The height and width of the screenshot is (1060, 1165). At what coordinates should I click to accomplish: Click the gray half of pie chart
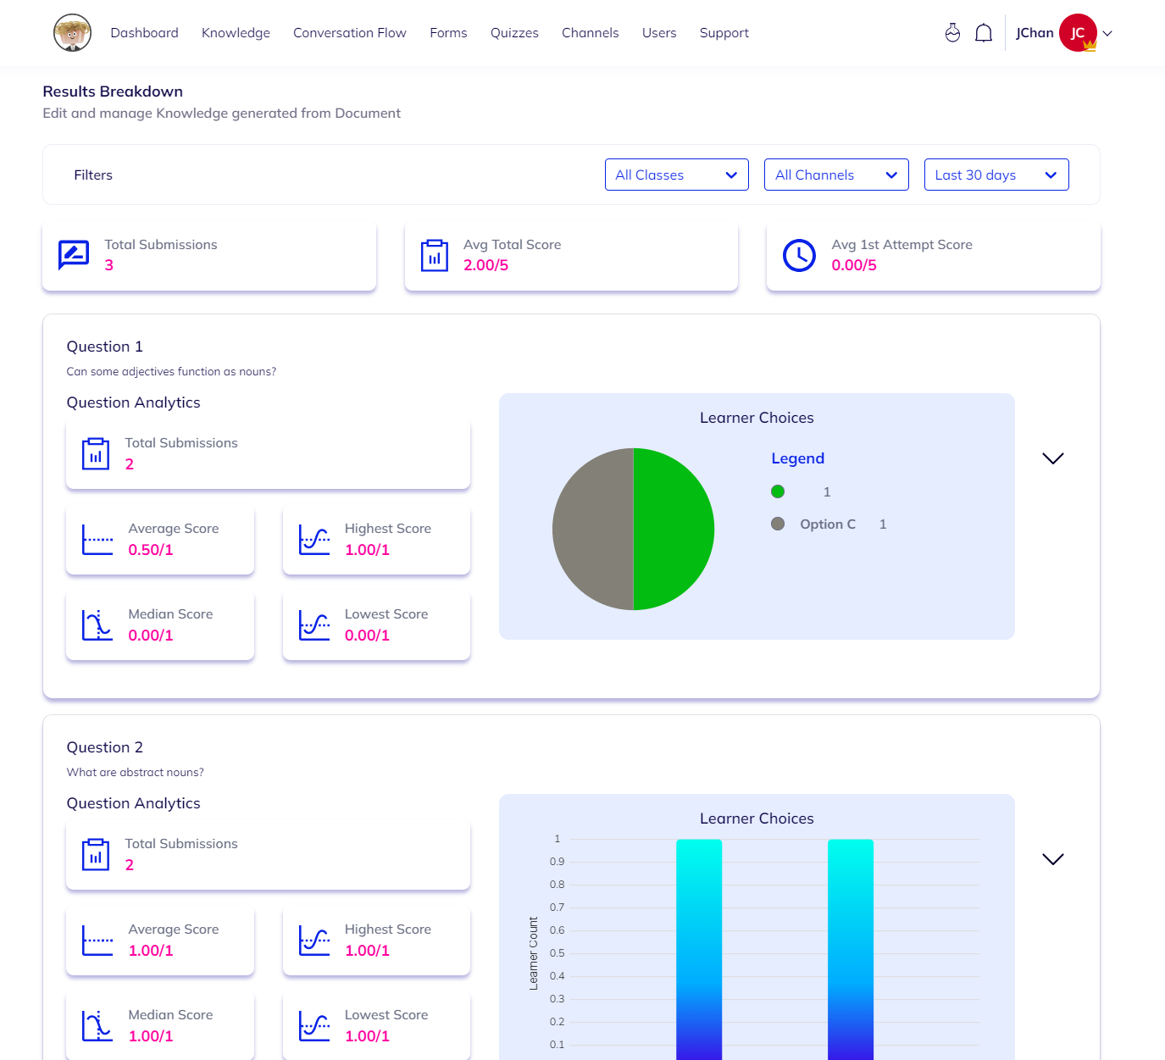[x=593, y=529]
